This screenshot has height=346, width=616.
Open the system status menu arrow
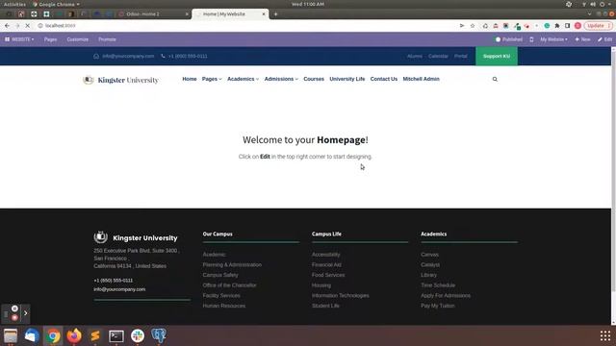pyautogui.click(x=610, y=4)
